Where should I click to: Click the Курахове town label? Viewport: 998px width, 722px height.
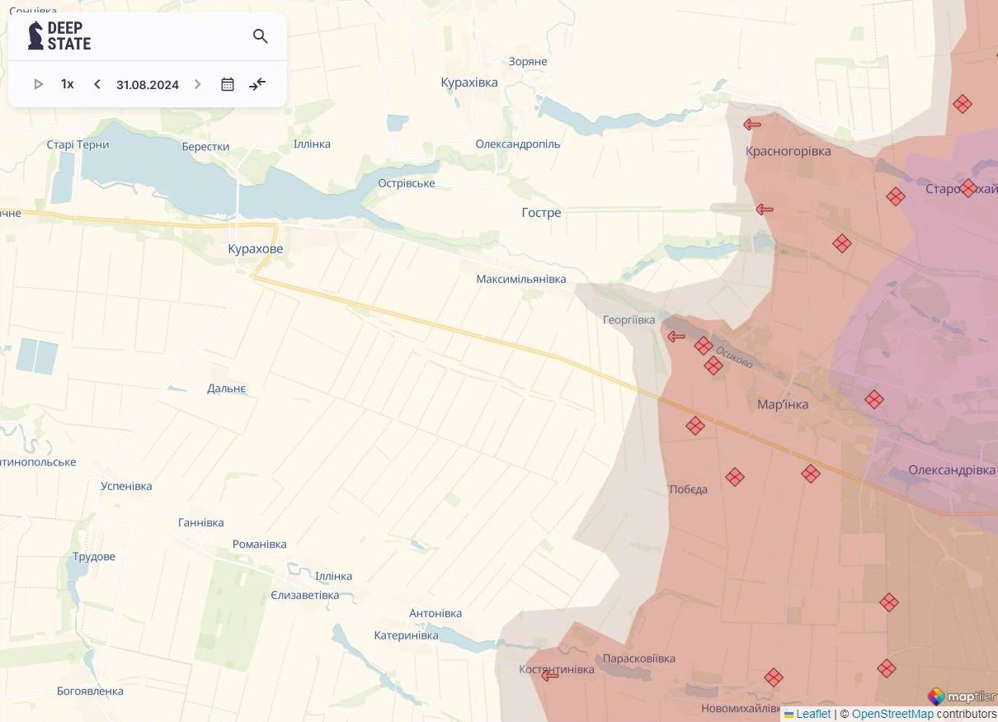click(255, 248)
